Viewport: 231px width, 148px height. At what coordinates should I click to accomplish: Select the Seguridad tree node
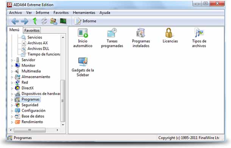pyautogui.click(x=30, y=105)
